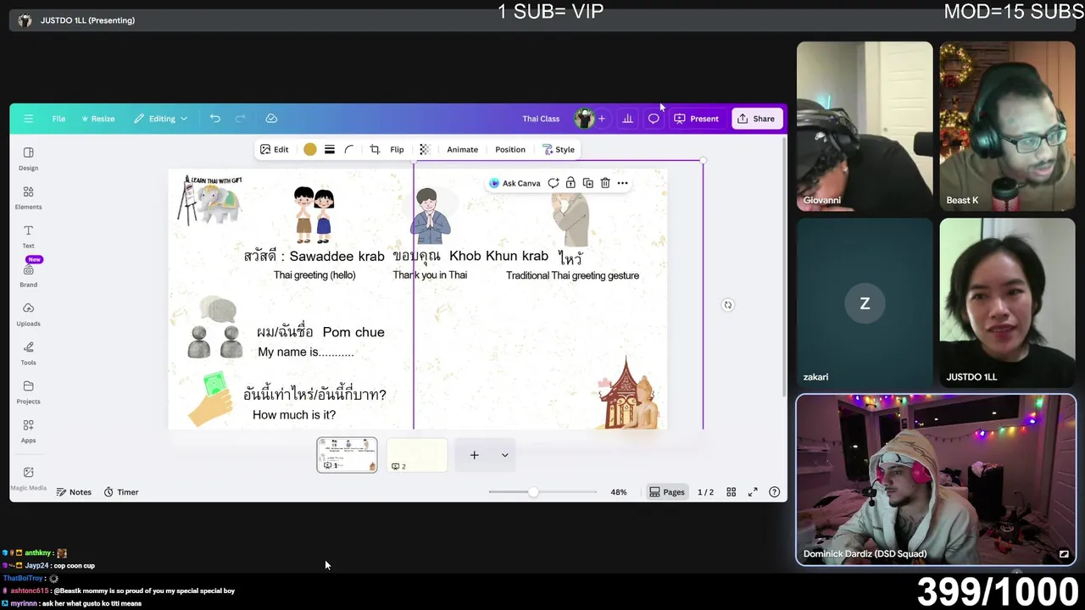Open the more options ellipsis menu

point(622,183)
